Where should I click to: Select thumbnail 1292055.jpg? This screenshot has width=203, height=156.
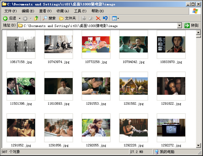(96, 128)
